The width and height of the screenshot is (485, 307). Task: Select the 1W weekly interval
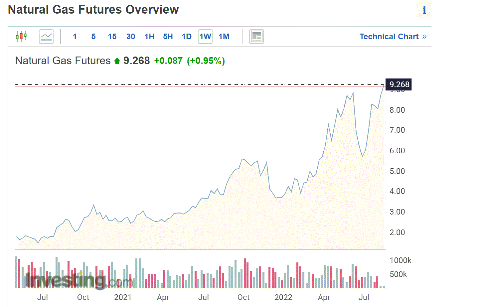(205, 37)
